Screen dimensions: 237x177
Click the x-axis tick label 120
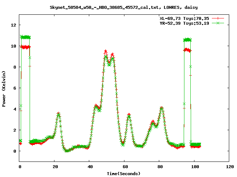[230, 167]
